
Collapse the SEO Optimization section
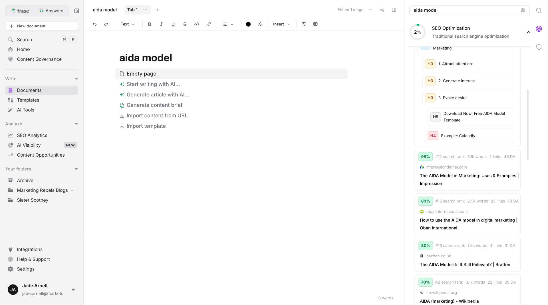tap(529, 32)
